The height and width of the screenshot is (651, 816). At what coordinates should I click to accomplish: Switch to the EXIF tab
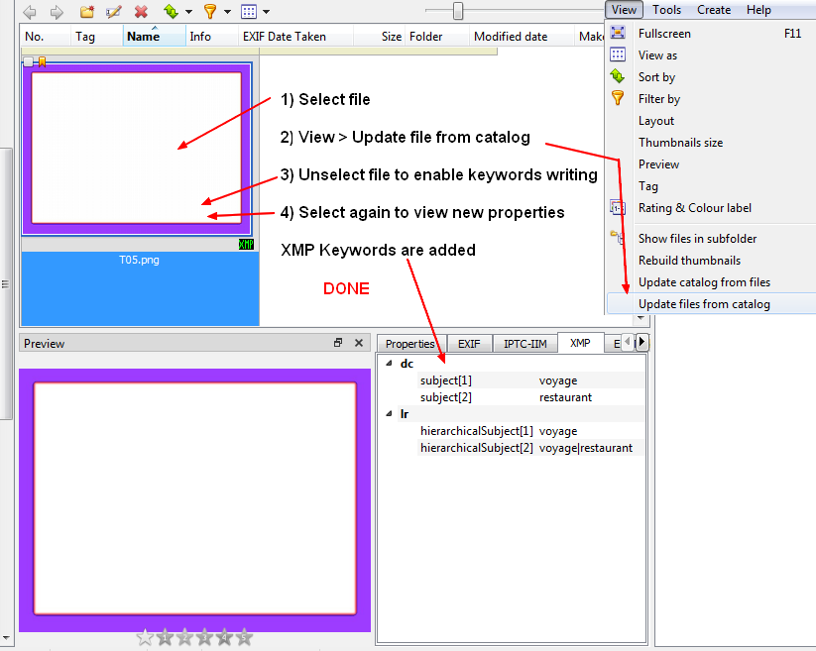[x=468, y=344]
